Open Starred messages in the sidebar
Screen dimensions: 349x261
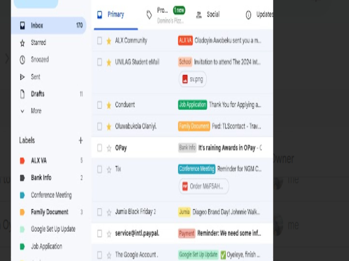[49, 42]
